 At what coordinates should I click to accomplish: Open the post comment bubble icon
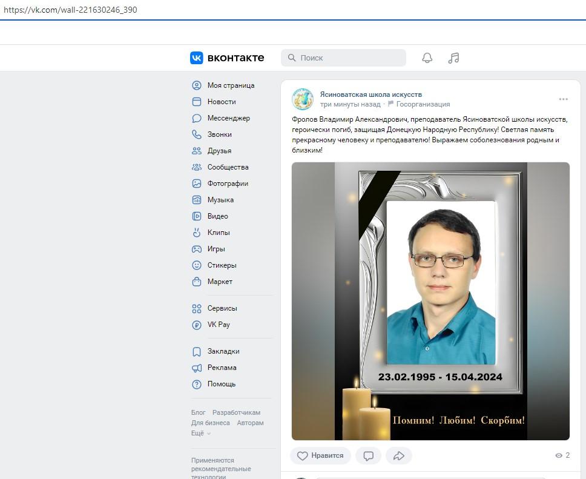pos(369,455)
